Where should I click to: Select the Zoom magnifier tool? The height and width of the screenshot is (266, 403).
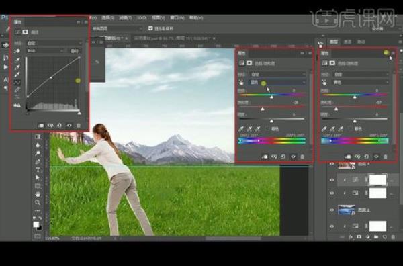(x=38, y=202)
